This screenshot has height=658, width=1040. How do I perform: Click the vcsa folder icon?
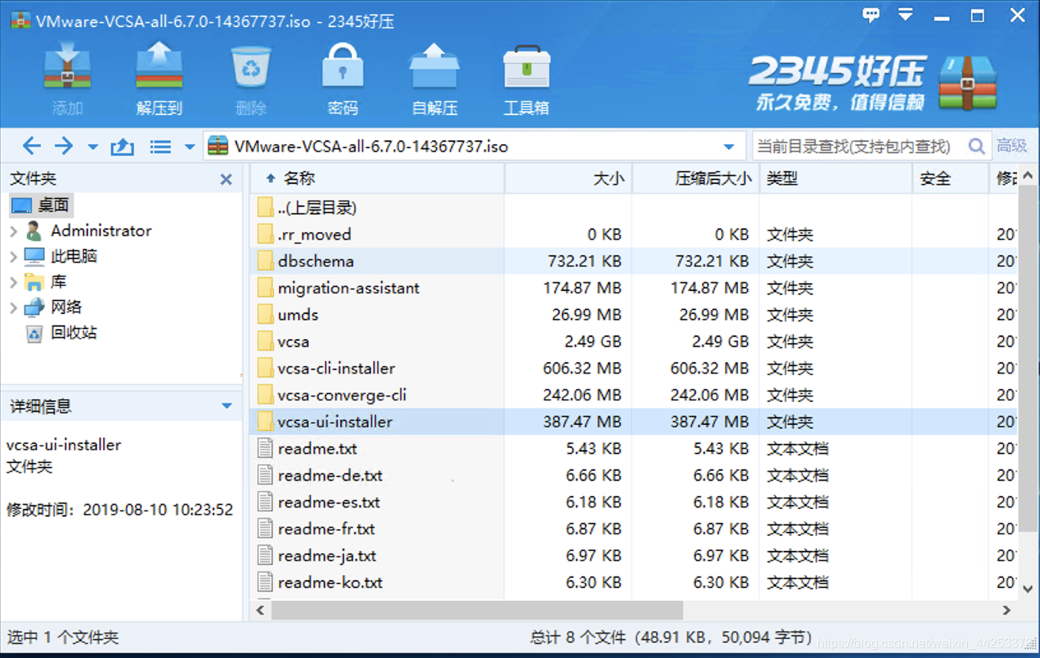(x=266, y=342)
